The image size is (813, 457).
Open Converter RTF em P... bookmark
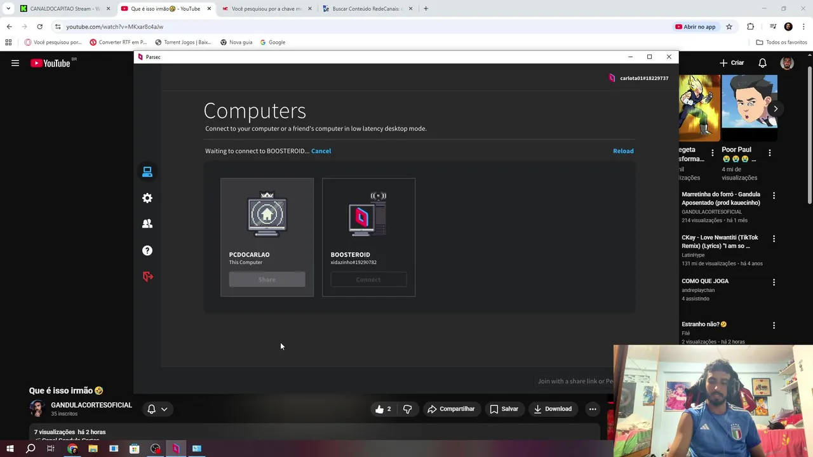tap(118, 43)
